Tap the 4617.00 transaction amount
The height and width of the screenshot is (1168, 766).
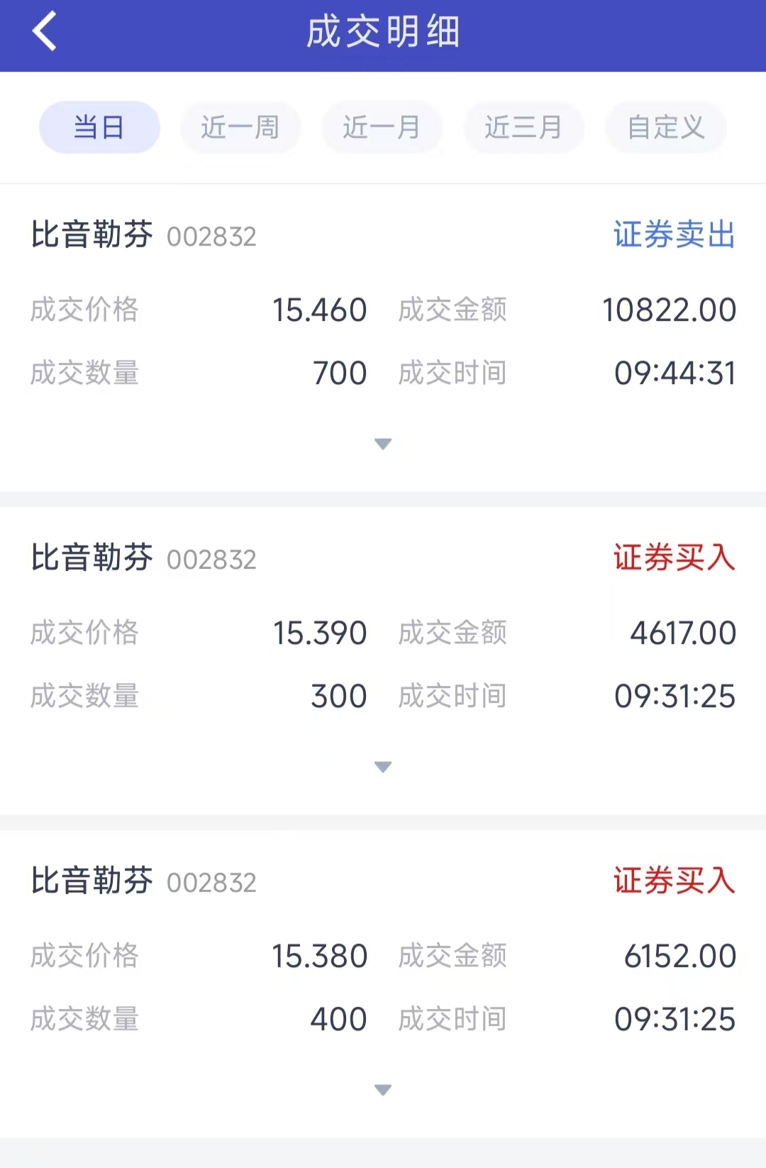[x=682, y=633]
